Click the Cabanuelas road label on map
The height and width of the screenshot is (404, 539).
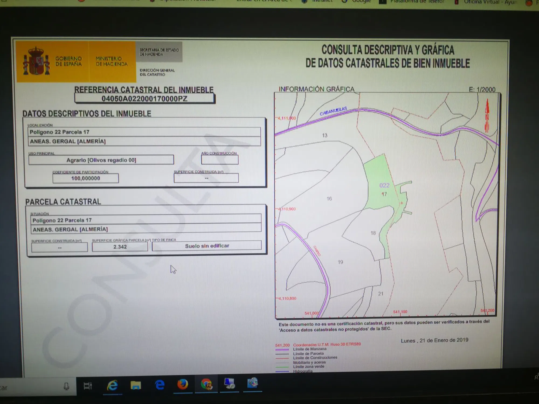point(333,111)
